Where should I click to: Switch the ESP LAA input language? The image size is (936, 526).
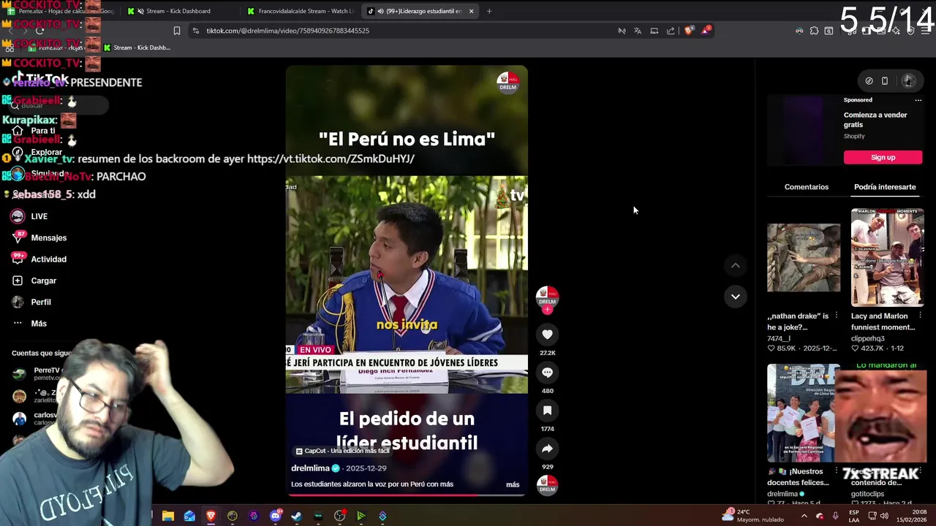pyautogui.click(x=854, y=516)
